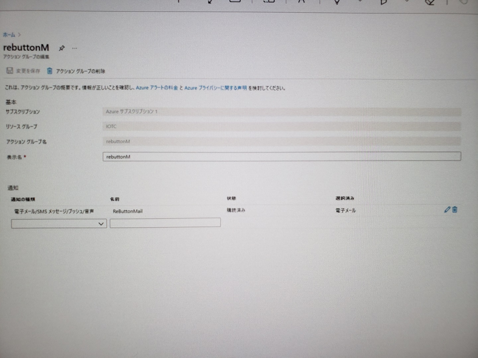Image resolution: width=478 pixels, height=358 pixels.
Task: Select the 電子メール selected cell
Action: tap(346, 210)
